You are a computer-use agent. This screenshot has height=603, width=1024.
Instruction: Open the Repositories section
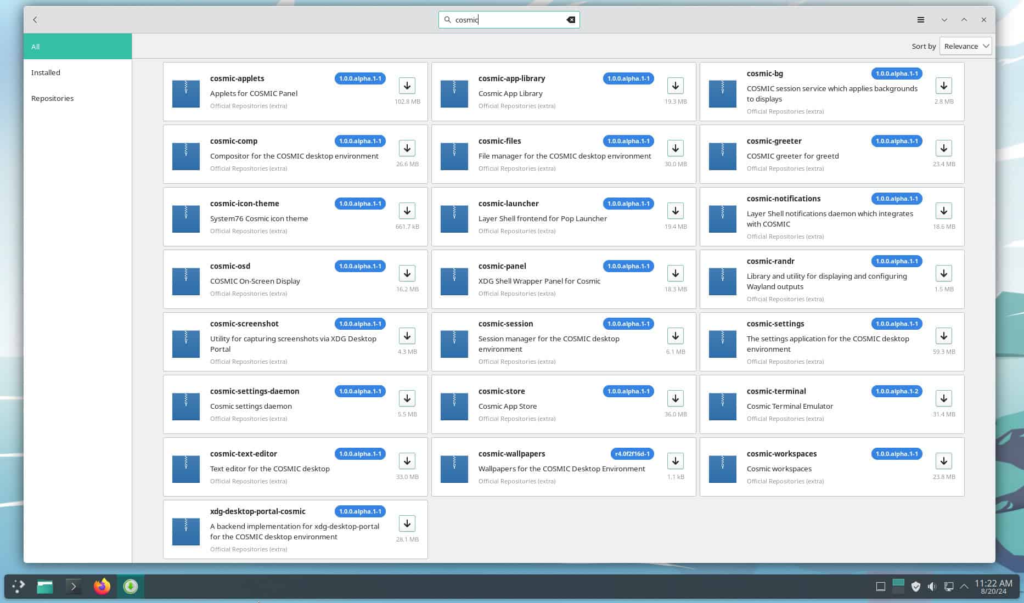coord(52,98)
